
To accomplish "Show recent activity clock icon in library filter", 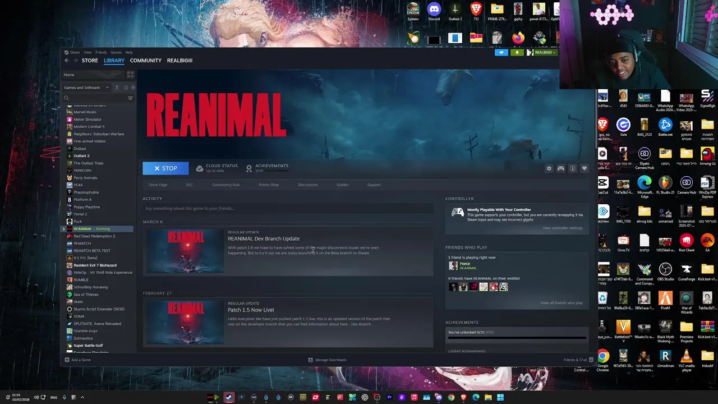I will (126, 88).
